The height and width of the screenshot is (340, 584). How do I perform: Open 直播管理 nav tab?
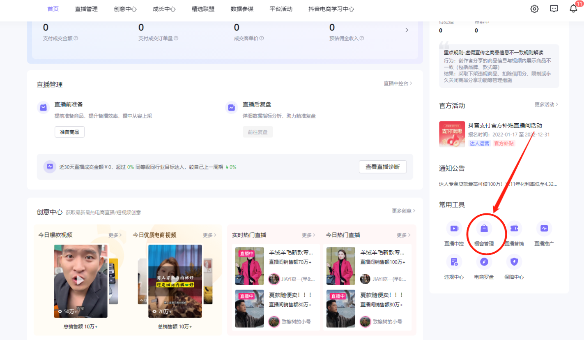86,9
